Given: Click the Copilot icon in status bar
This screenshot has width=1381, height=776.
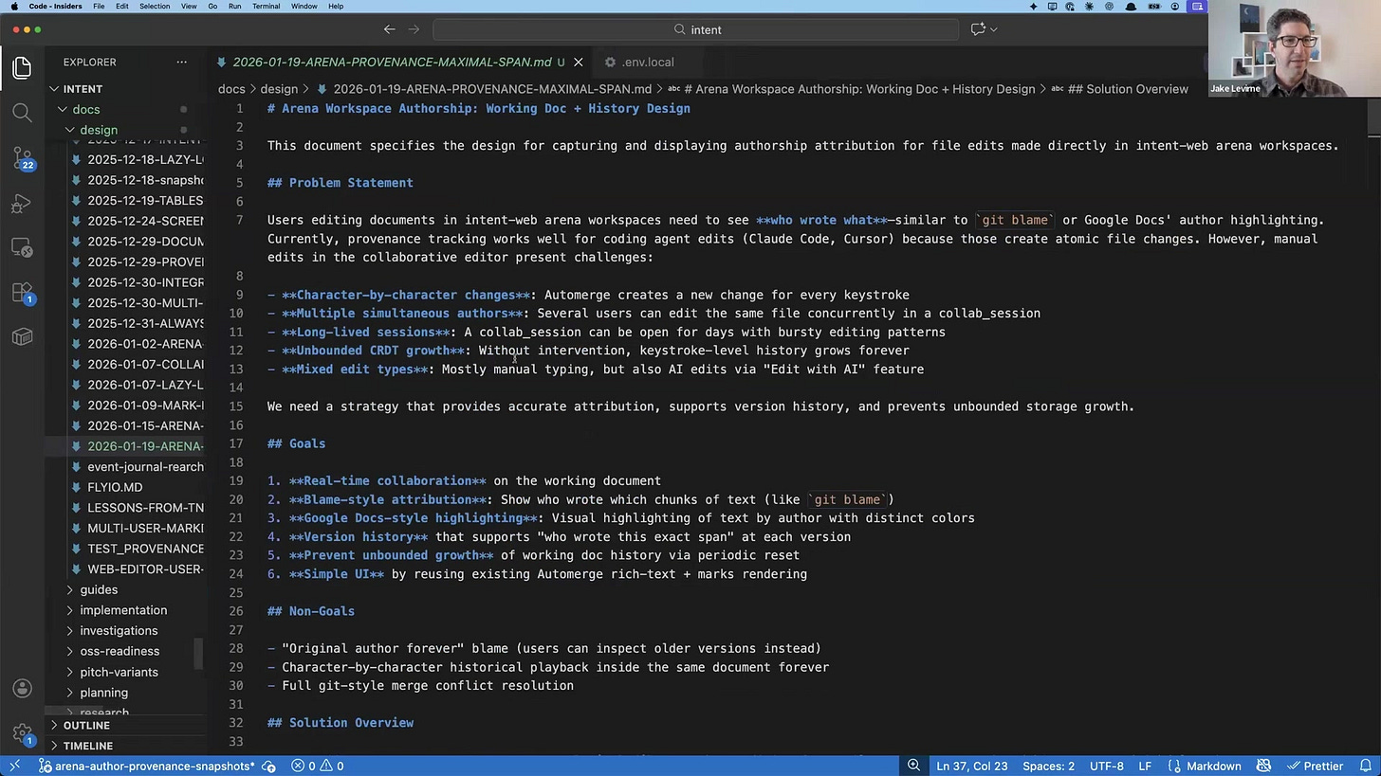Looking at the screenshot, I should [1264, 766].
